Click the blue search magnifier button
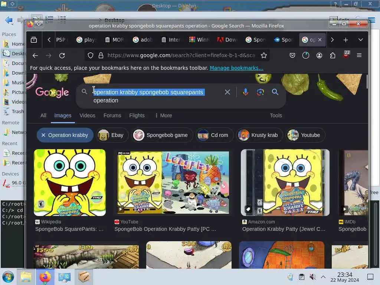 [275, 92]
